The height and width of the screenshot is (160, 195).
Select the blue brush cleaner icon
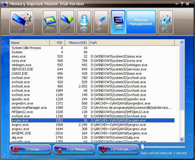101,22
